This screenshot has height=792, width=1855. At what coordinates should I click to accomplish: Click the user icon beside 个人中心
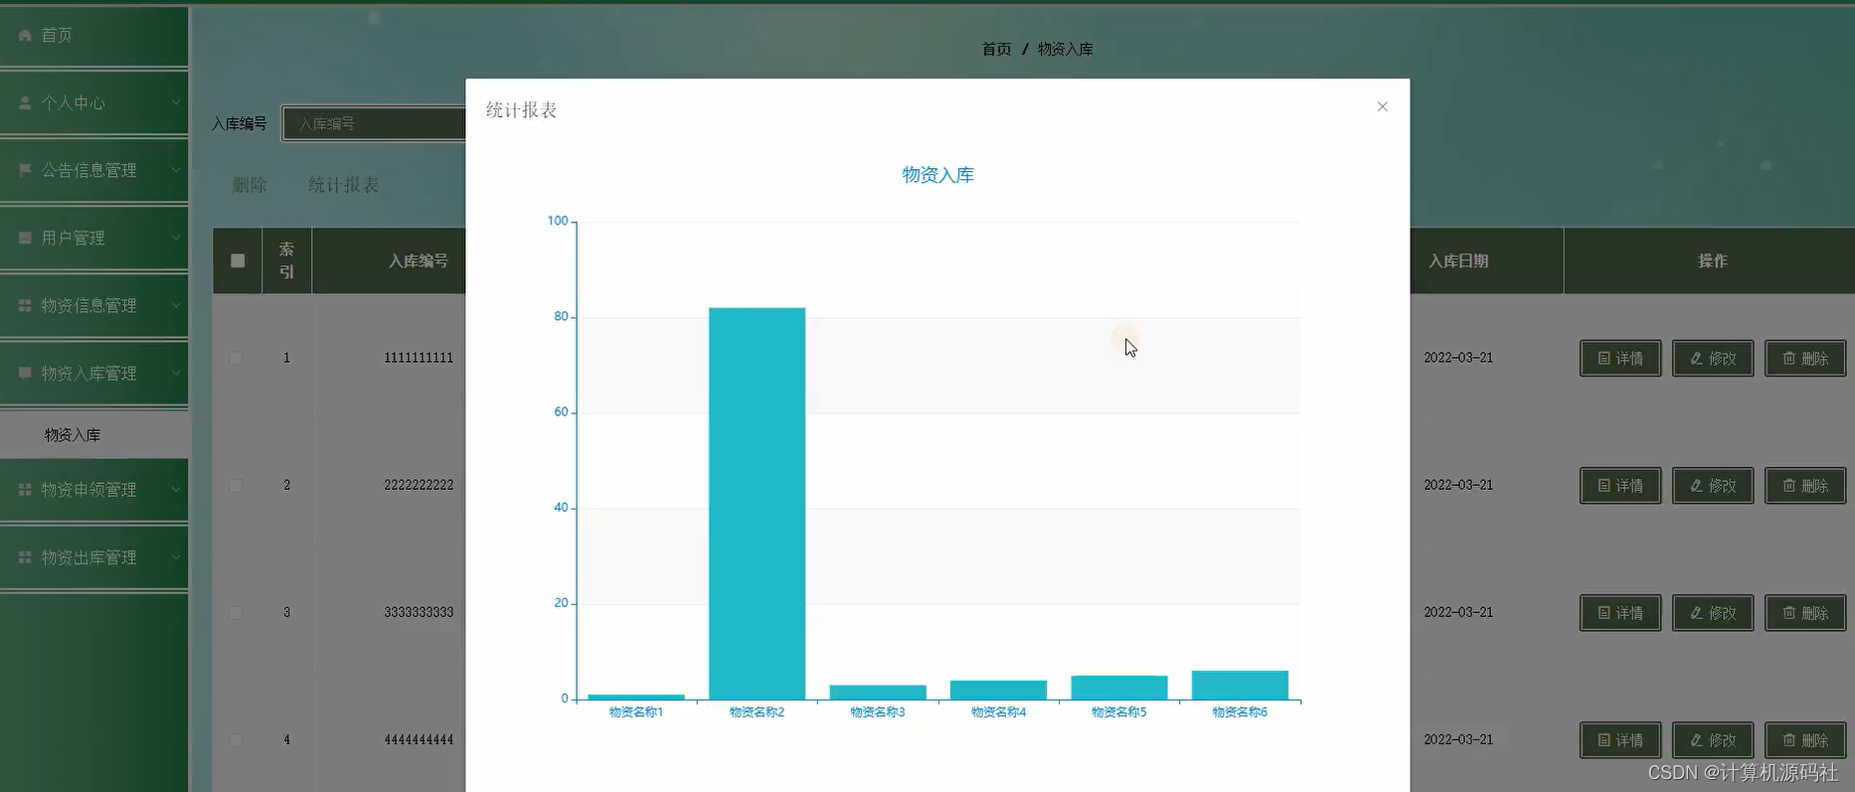[x=25, y=102]
